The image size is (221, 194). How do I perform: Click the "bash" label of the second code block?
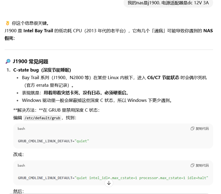(x=21, y=166)
